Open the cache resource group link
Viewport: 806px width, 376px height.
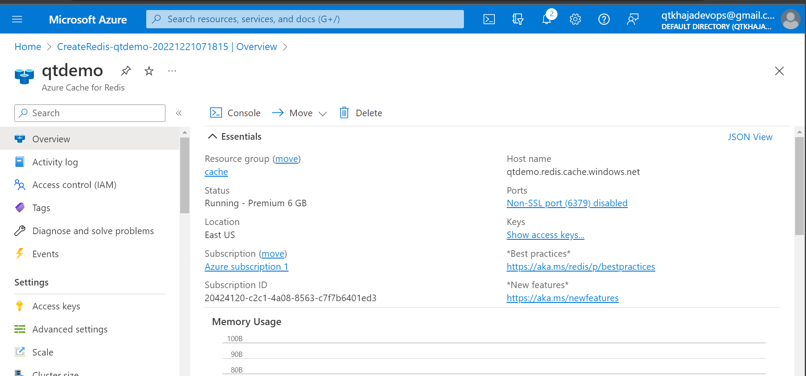tap(216, 172)
